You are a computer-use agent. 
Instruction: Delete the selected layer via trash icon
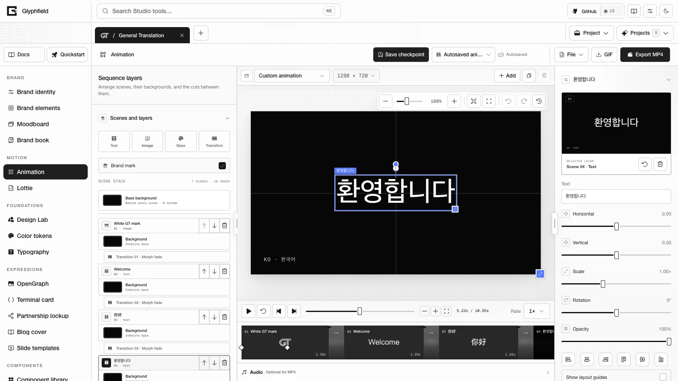(660, 164)
